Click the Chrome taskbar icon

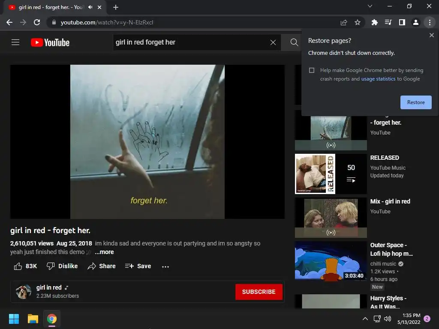click(x=52, y=319)
